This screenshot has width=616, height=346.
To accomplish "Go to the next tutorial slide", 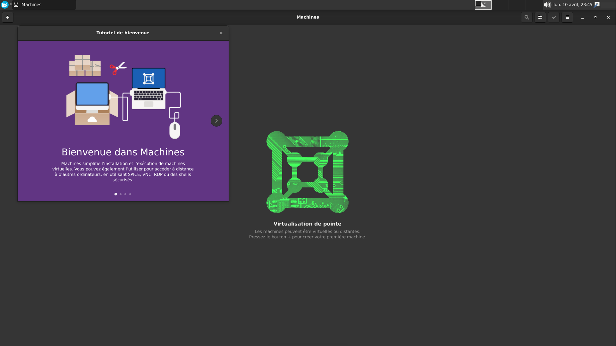I will pos(216,121).
